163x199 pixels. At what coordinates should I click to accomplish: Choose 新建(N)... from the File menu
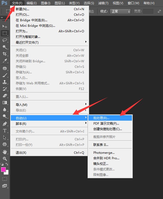click(x=49, y=9)
